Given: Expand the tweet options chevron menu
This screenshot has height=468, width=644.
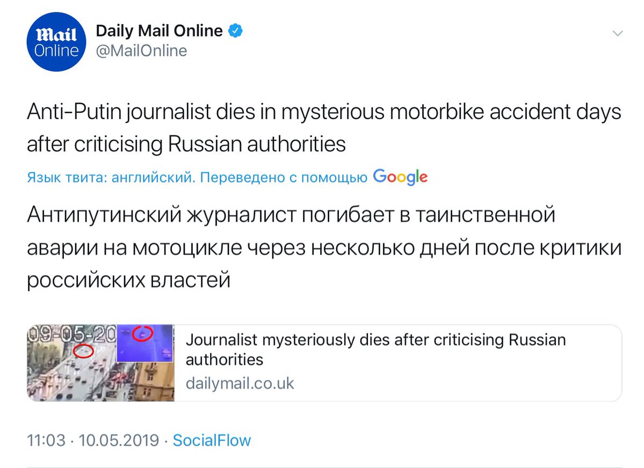Looking at the screenshot, I should (618, 33).
